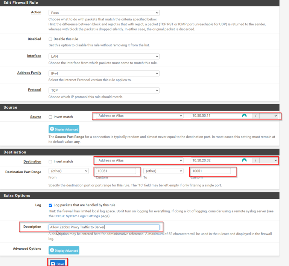Uncheck Log packets handled by this rule
Viewport: 289px width, 266px height.
(50, 205)
